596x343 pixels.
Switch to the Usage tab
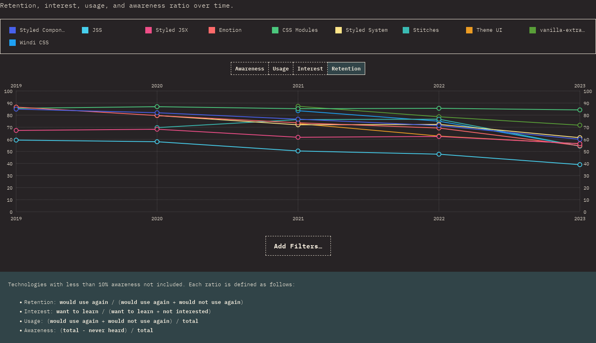[x=281, y=68]
